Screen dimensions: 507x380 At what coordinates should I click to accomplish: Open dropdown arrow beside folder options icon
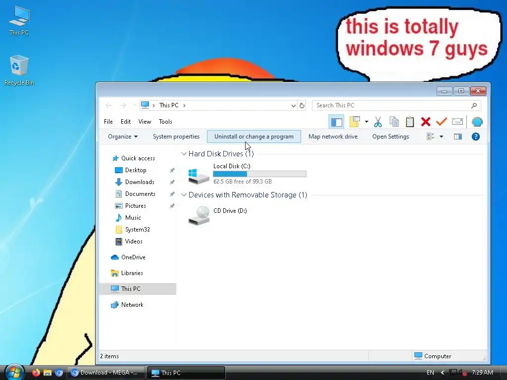(x=366, y=122)
